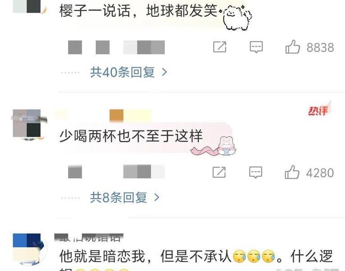Open the chevron beside 共8条回复
The width and height of the screenshot is (345, 271).
pyautogui.click(x=157, y=198)
